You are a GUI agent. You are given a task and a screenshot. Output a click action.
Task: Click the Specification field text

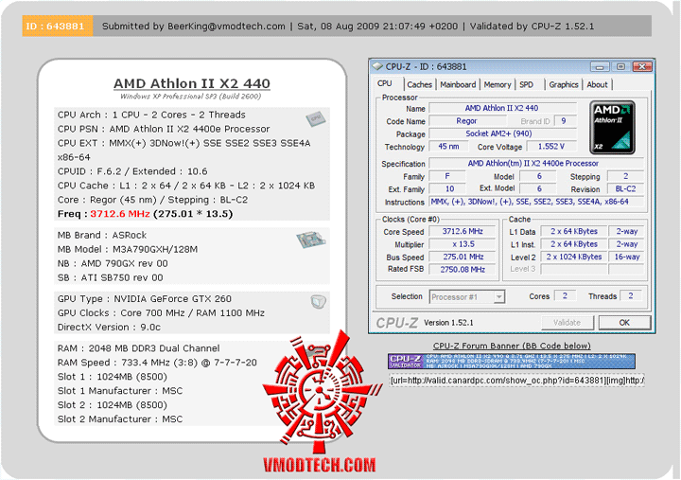point(536,164)
